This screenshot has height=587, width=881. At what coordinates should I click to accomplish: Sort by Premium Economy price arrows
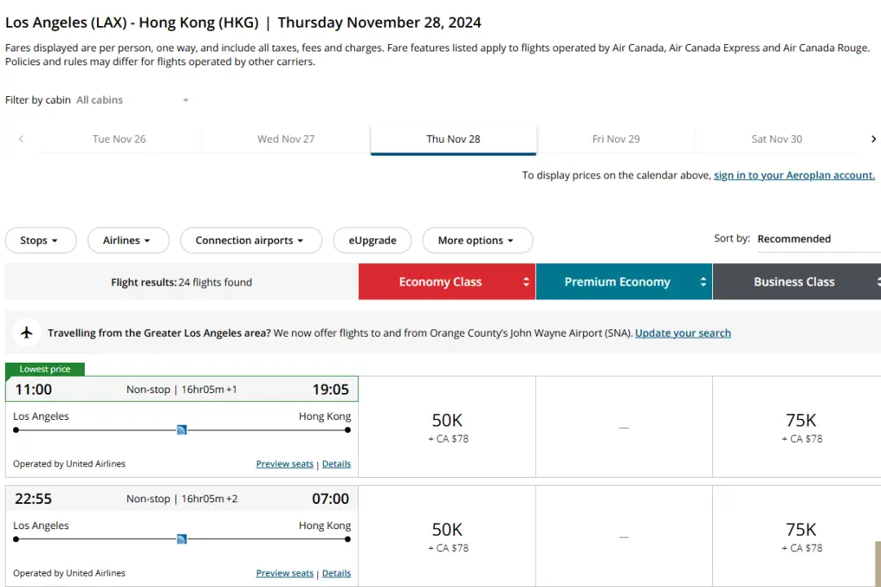click(703, 282)
